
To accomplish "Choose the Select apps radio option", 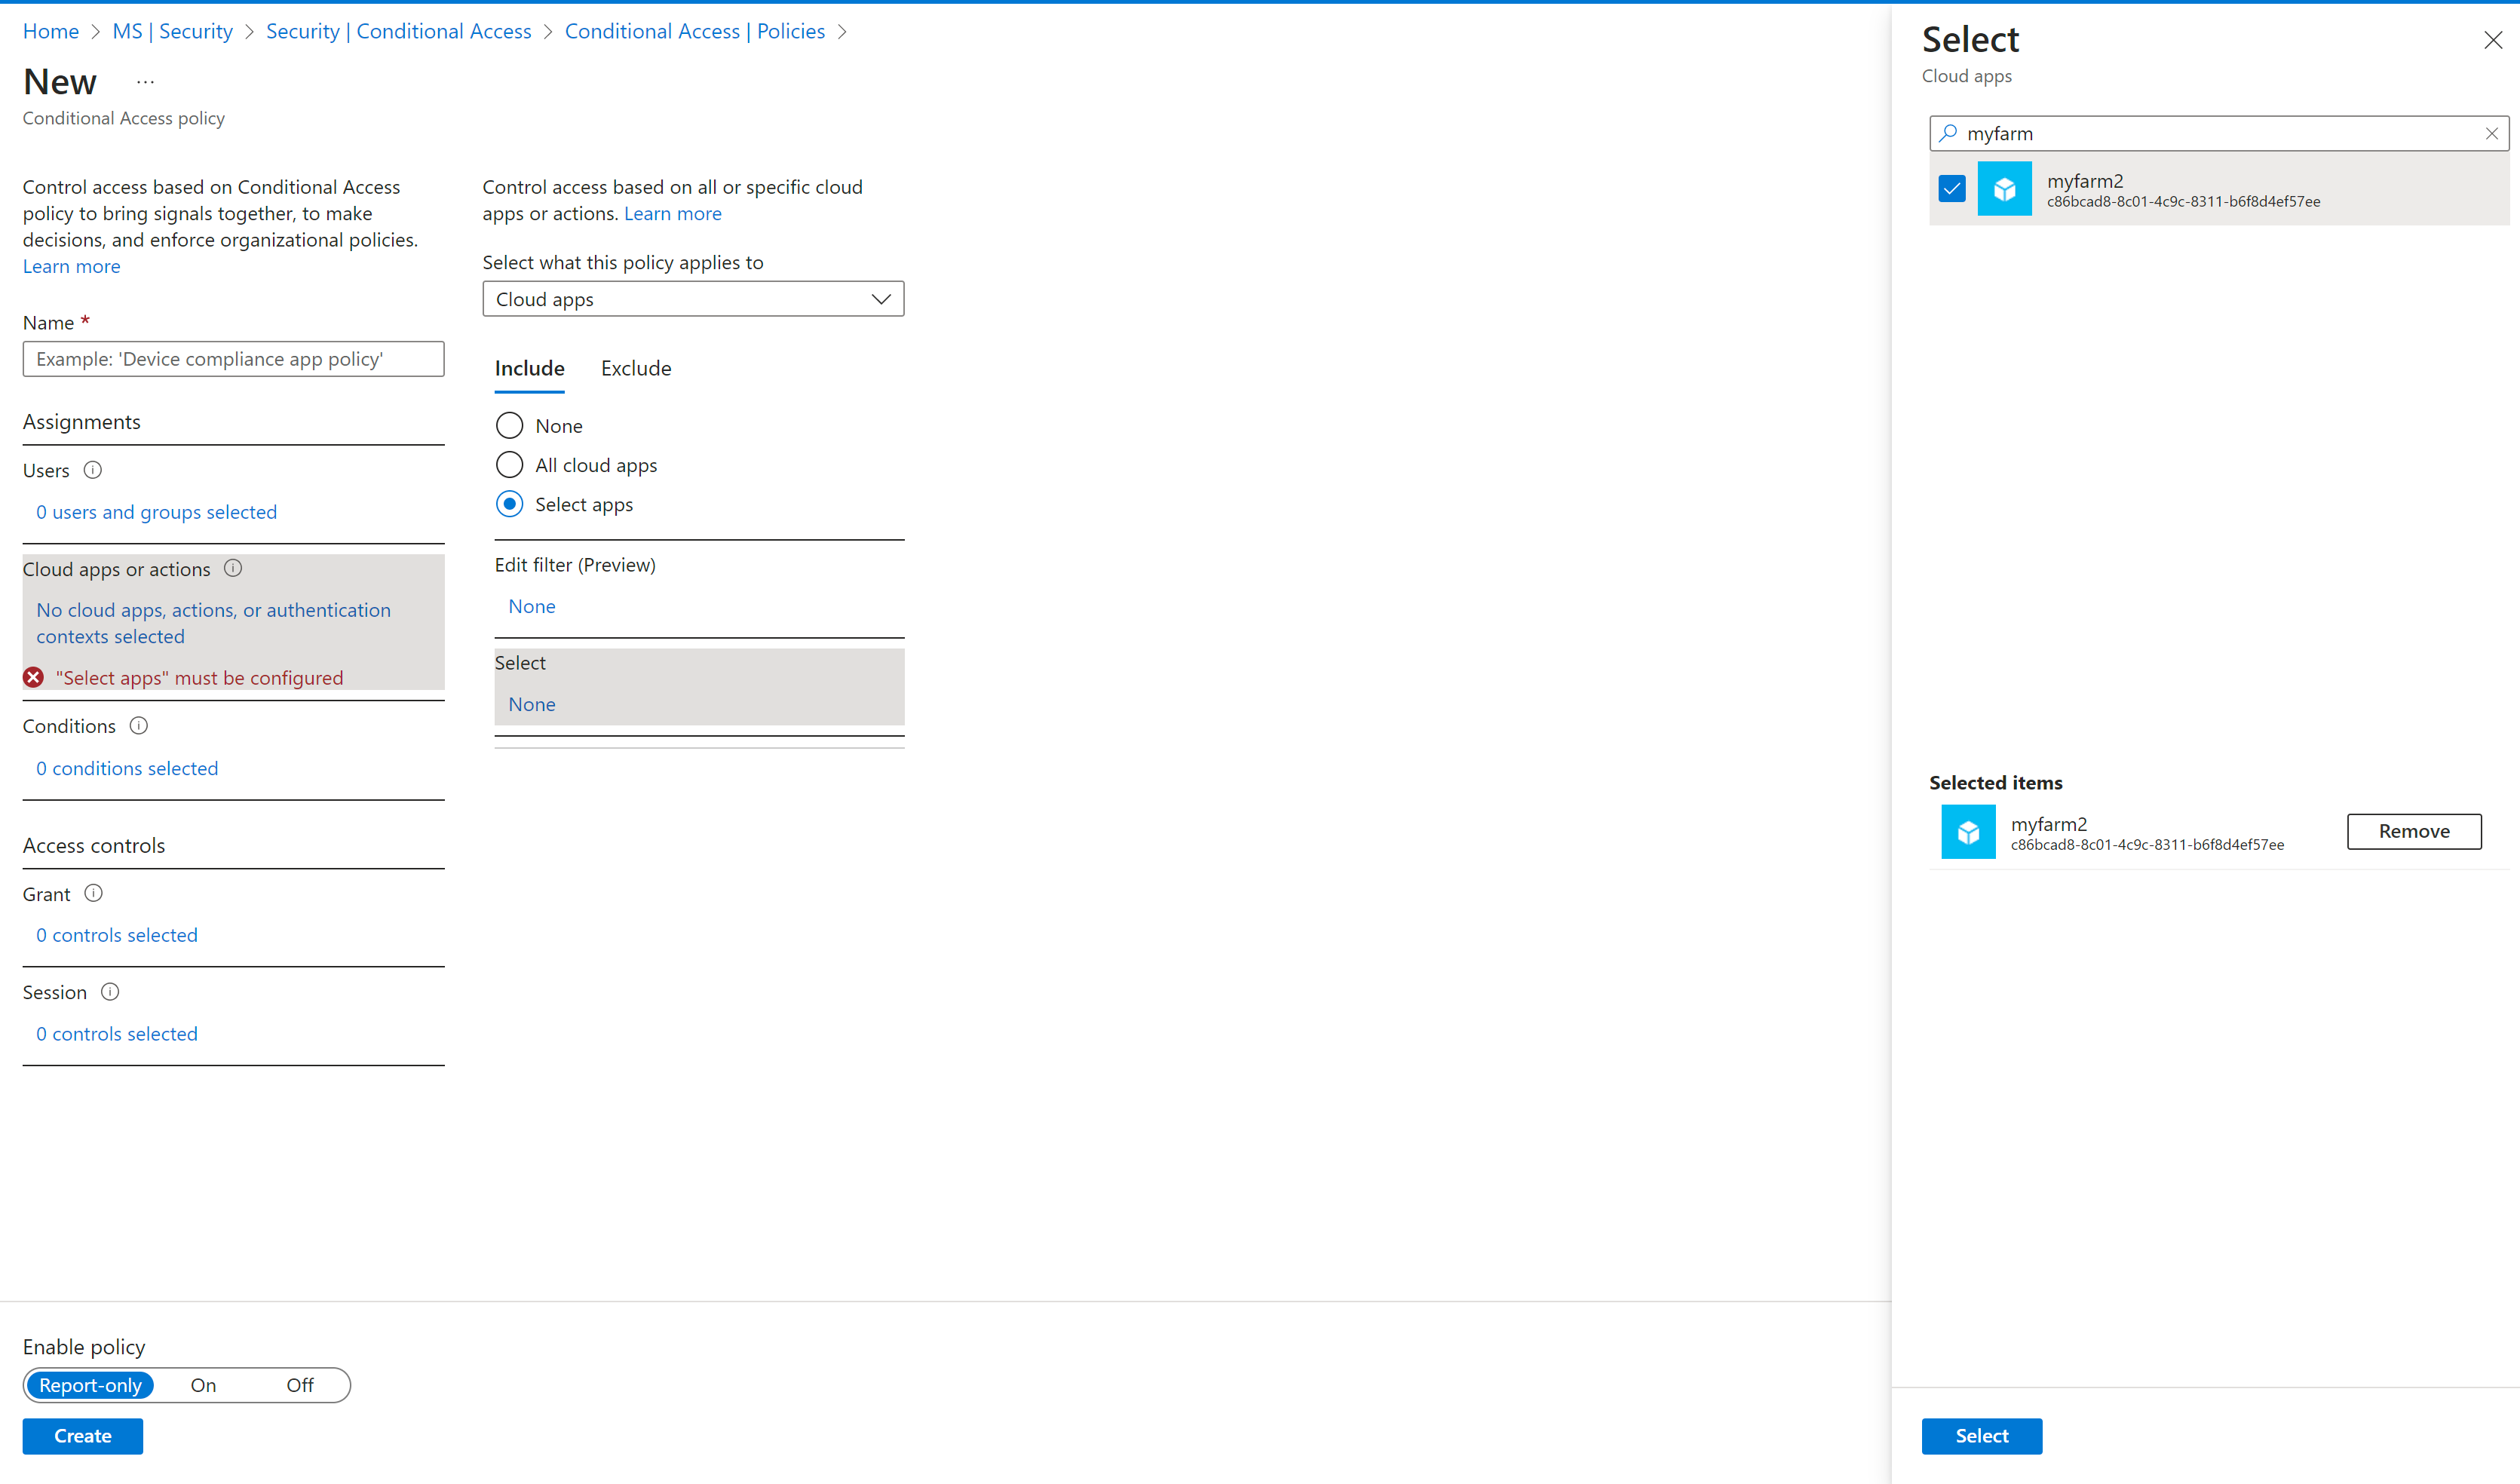I will coord(509,504).
